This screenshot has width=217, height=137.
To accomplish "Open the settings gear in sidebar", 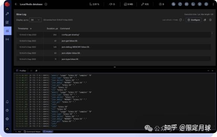I will click(7, 119).
